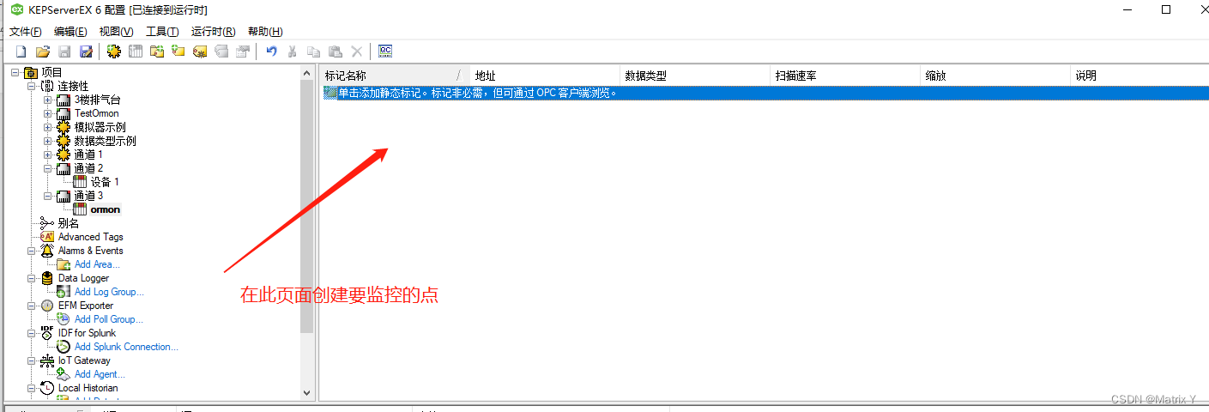Open the 工具(T) menu
1209x412 pixels.
162,32
